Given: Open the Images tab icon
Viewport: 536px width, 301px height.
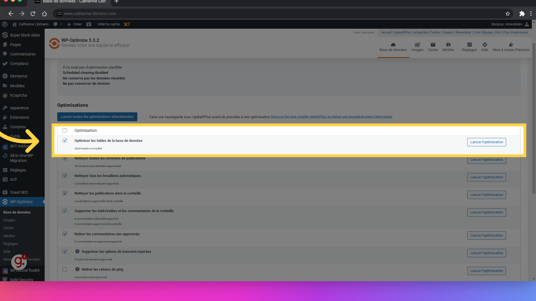Looking at the screenshot, I should click(x=417, y=45).
